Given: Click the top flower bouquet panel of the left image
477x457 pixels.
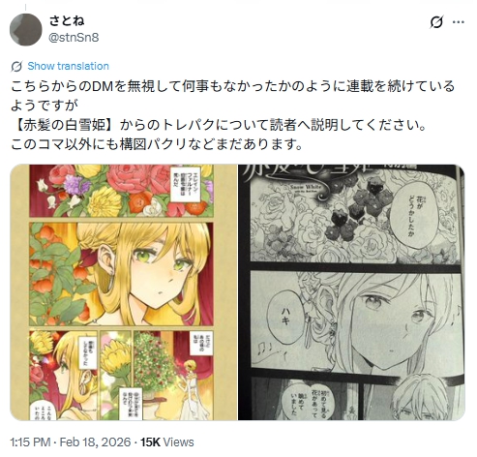Looking at the screenshot, I should (x=121, y=191).
